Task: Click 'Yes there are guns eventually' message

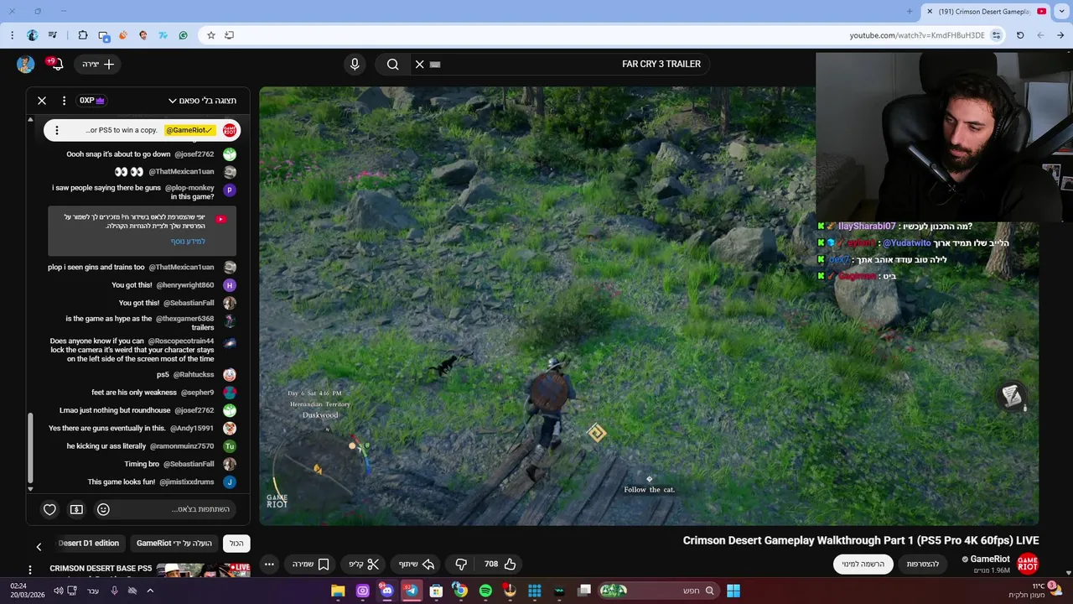Action: (107, 429)
